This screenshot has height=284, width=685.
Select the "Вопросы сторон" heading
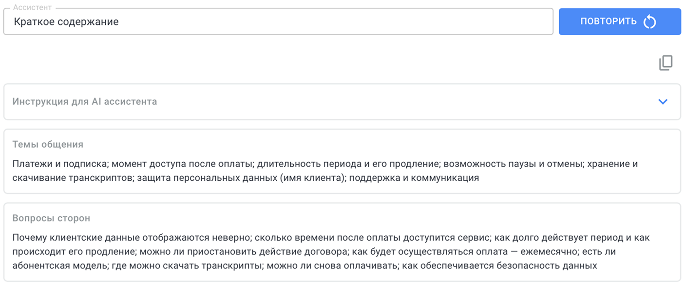[x=51, y=218]
